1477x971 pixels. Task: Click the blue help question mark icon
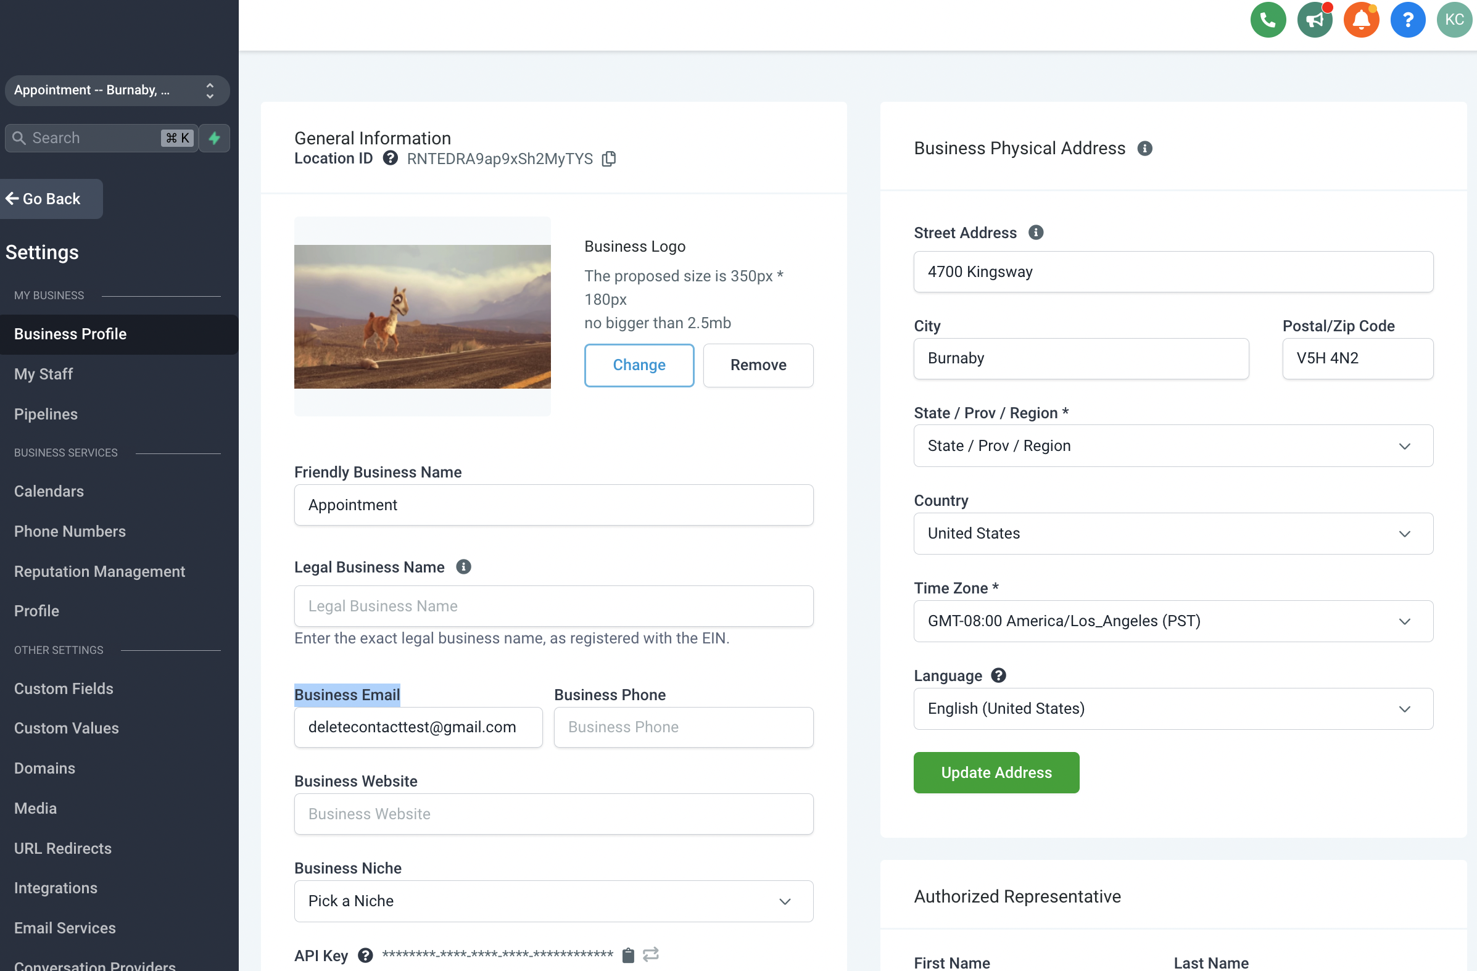pyautogui.click(x=1407, y=20)
